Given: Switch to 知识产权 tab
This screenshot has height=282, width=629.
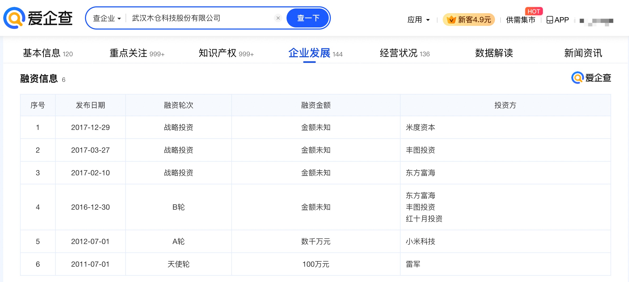Looking at the screenshot, I should [x=226, y=53].
